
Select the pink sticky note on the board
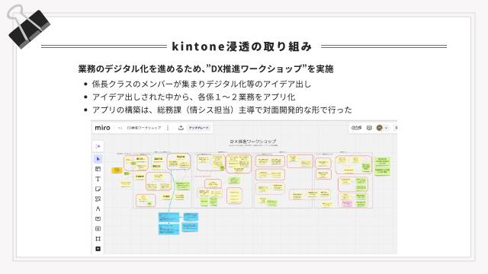[347, 204]
